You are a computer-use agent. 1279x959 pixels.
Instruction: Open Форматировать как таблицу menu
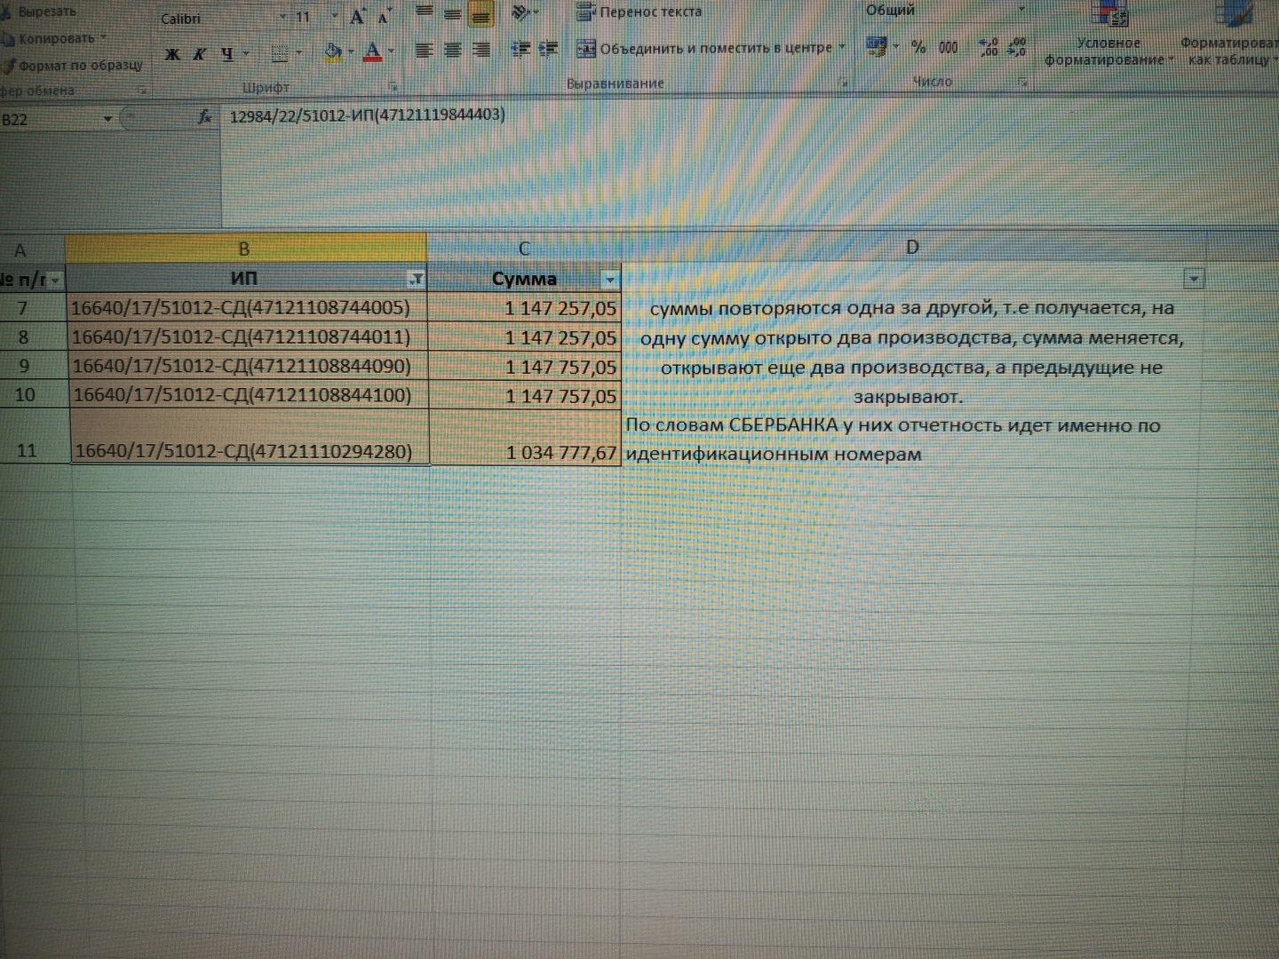coord(1229,36)
